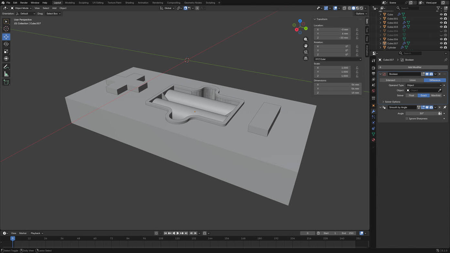Click the Location Y field

332,34
